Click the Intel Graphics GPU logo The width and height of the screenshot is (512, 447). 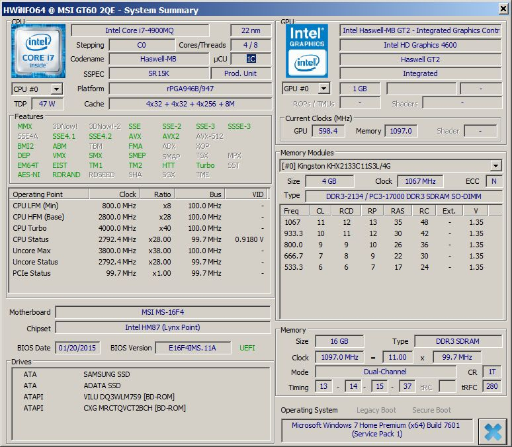pos(307,51)
